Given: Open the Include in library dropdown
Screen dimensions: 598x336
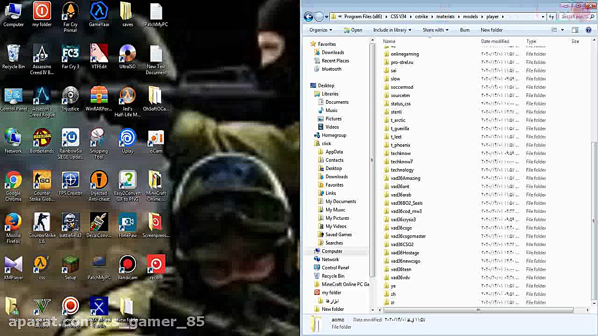Looking at the screenshot, I should [x=392, y=30].
